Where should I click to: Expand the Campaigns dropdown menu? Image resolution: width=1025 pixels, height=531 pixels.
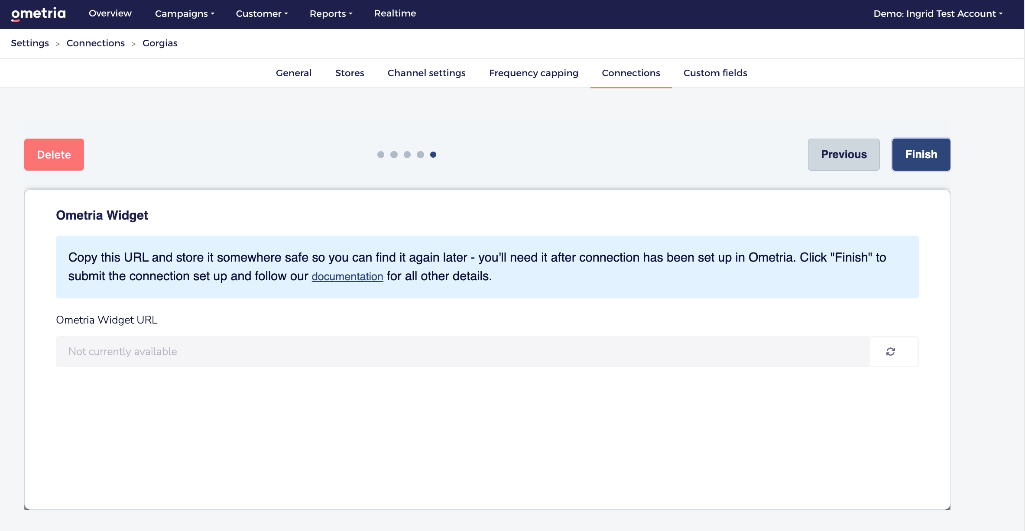[185, 13]
